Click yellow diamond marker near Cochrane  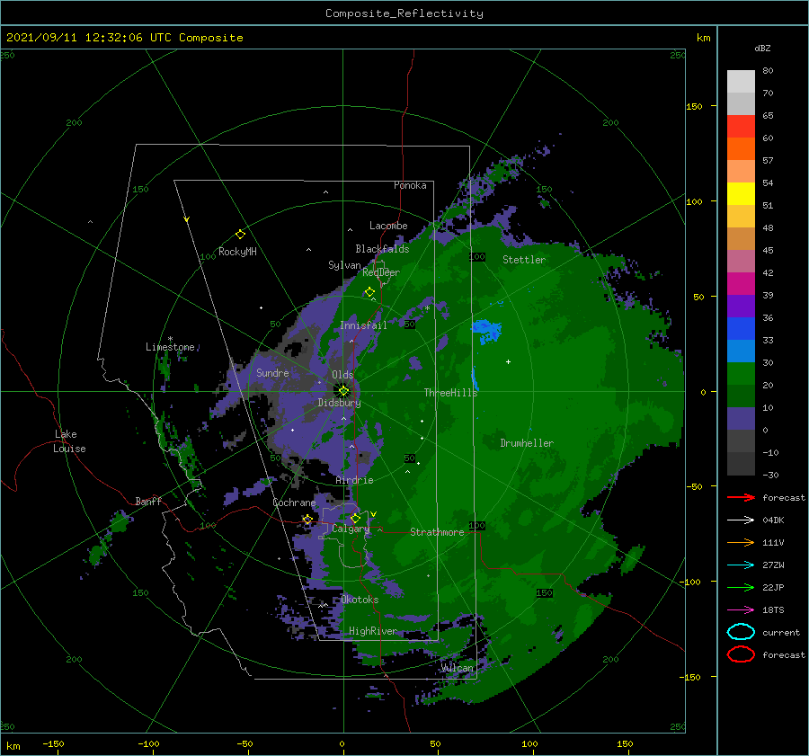307,520
